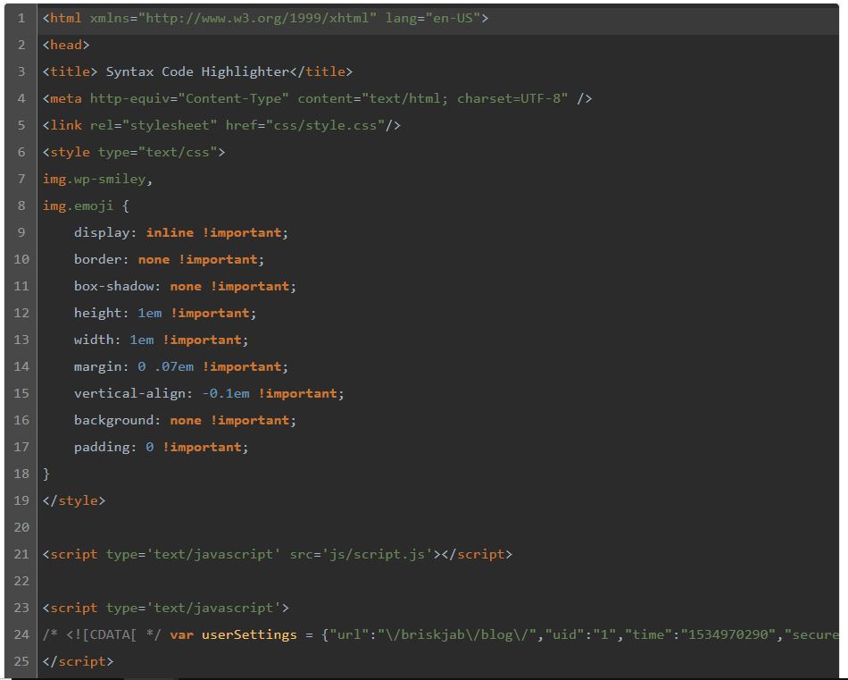848x680 pixels.
Task: Click the "1534970290" time value
Action: tap(728, 634)
